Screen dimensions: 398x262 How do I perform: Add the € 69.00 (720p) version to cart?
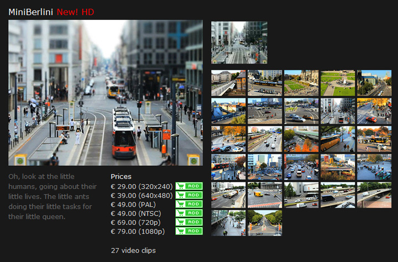[x=189, y=222]
